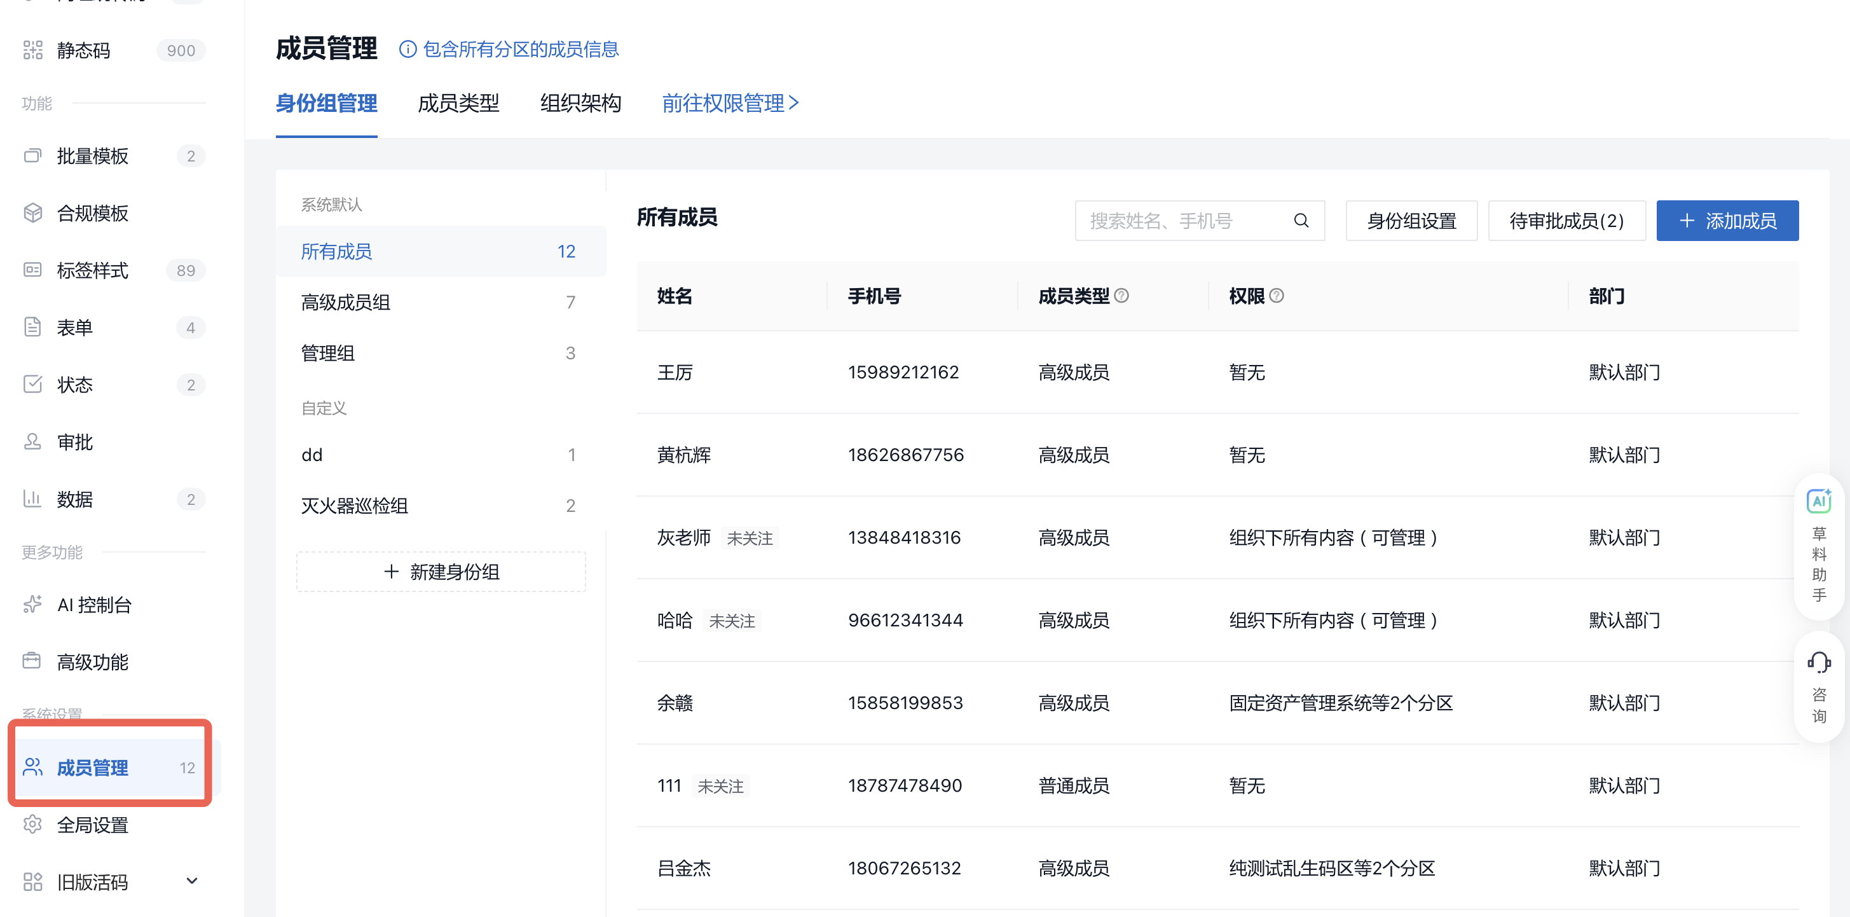Screen dimensions: 1850x917
Task: Click the help icon next to 成员类型
Action: (x=1122, y=295)
